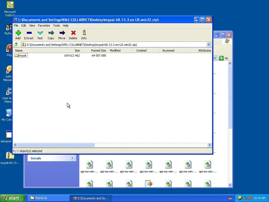Open the File menu
Screen dimensions: 269x202
pyautogui.click(x=16, y=26)
